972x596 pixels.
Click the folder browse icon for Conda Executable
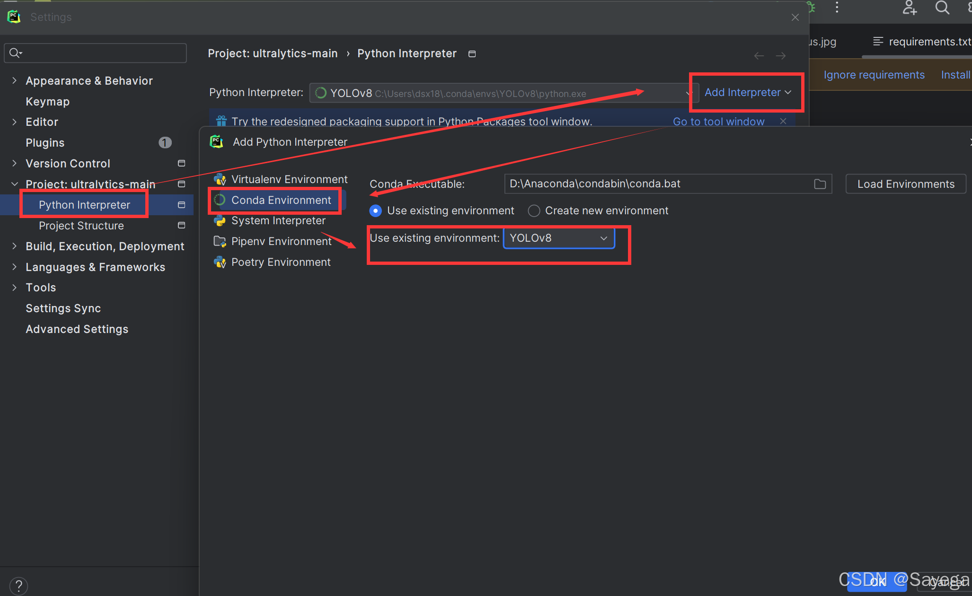click(x=820, y=184)
